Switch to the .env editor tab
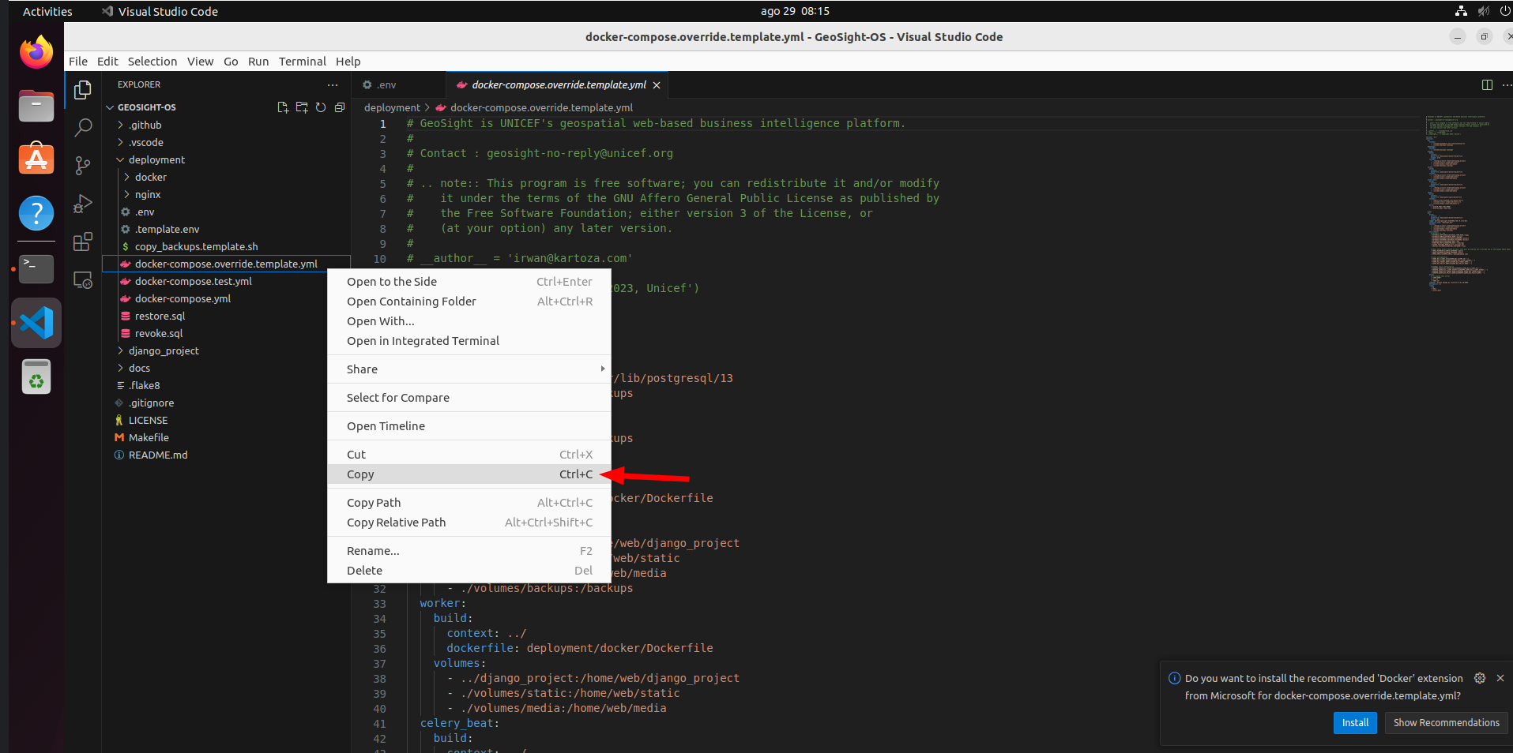The height and width of the screenshot is (753, 1513). pyautogui.click(x=399, y=84)
